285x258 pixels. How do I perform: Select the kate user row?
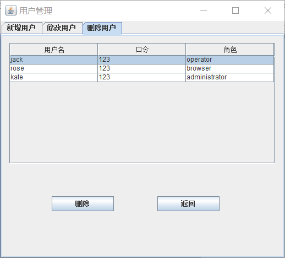(142, 77)
